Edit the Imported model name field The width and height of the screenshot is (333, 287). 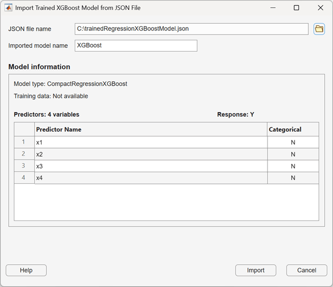[136, 45]
